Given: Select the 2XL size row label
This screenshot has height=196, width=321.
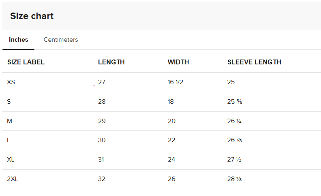Looking at the screenshot, I should 13,179.
